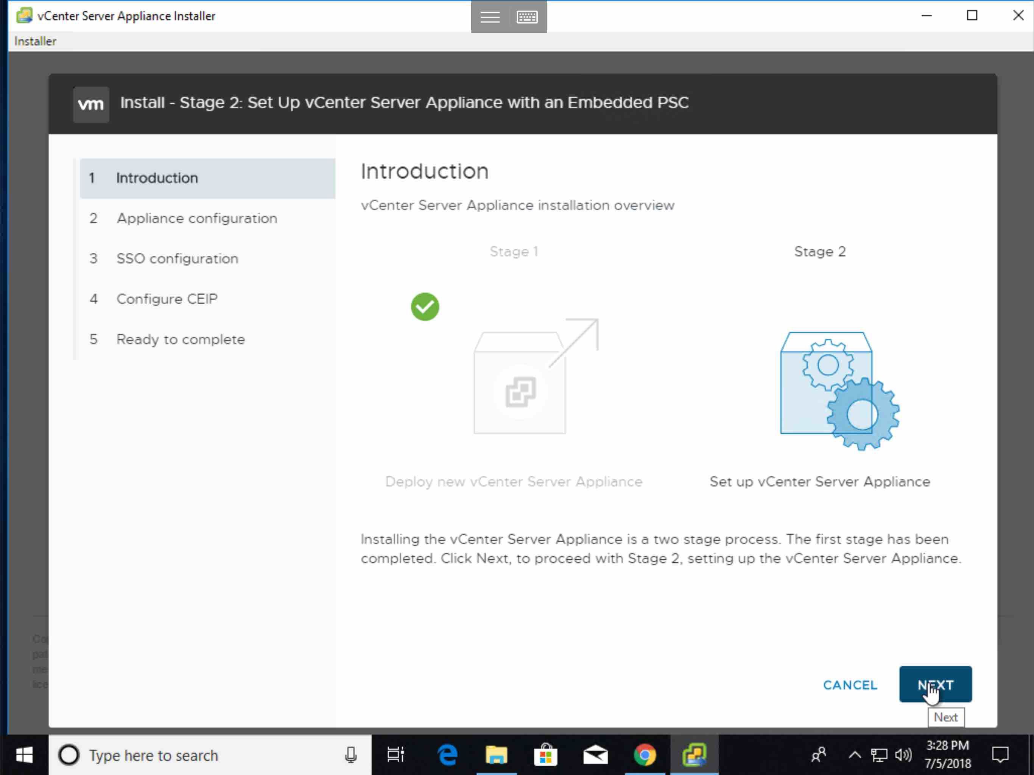
Task: Click the Type here to search box
Action: 210,755
